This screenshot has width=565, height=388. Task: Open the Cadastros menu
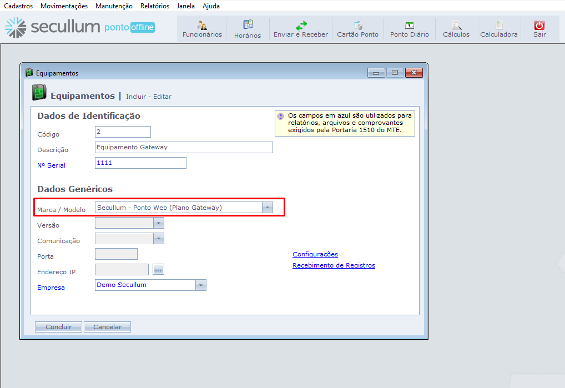(18, 6)
